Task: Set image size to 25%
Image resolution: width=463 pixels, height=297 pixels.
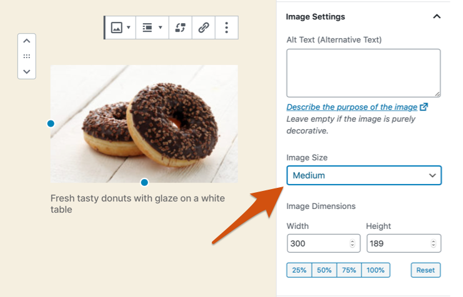Action: (299, 270)
